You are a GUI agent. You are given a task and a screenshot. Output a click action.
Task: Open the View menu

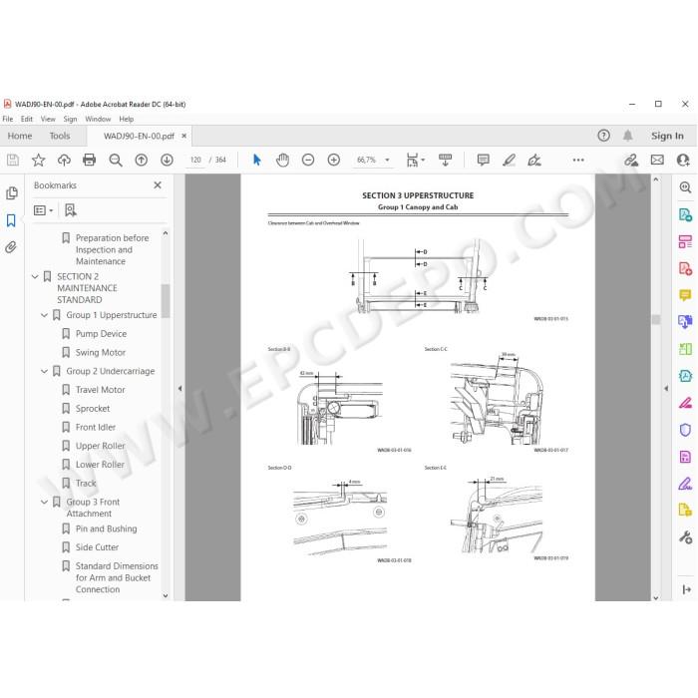click(48, 119)
